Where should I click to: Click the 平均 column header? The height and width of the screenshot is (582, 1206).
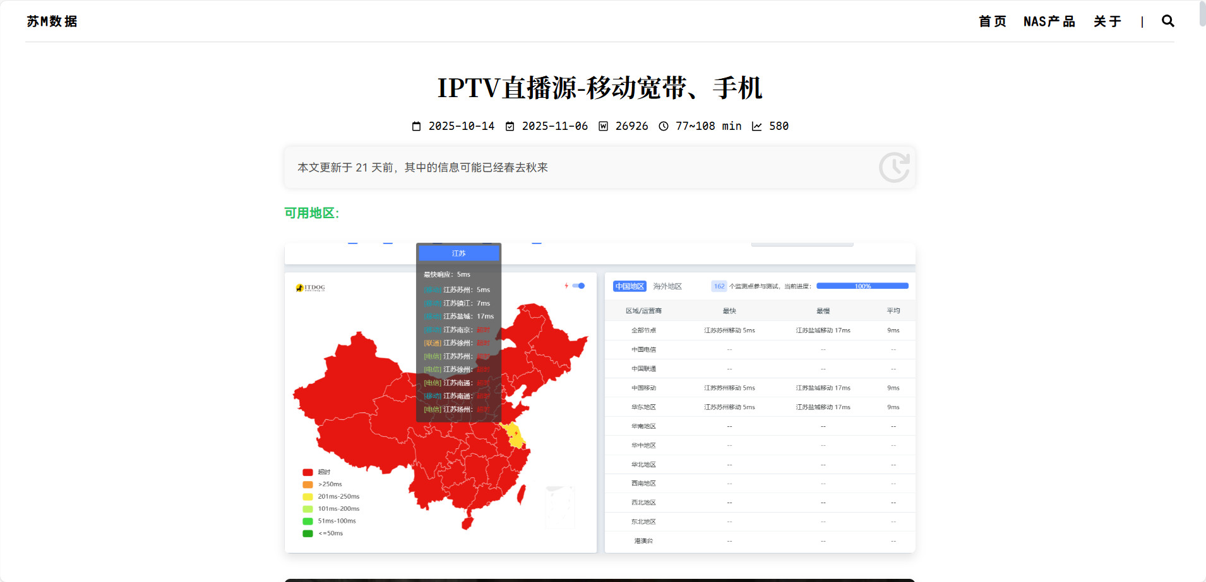893,311
